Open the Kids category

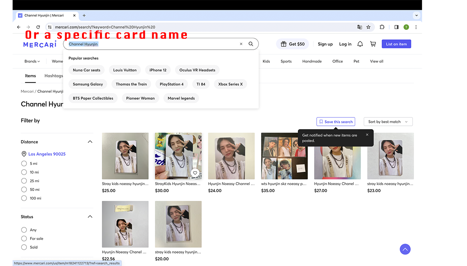pos(266,61)
